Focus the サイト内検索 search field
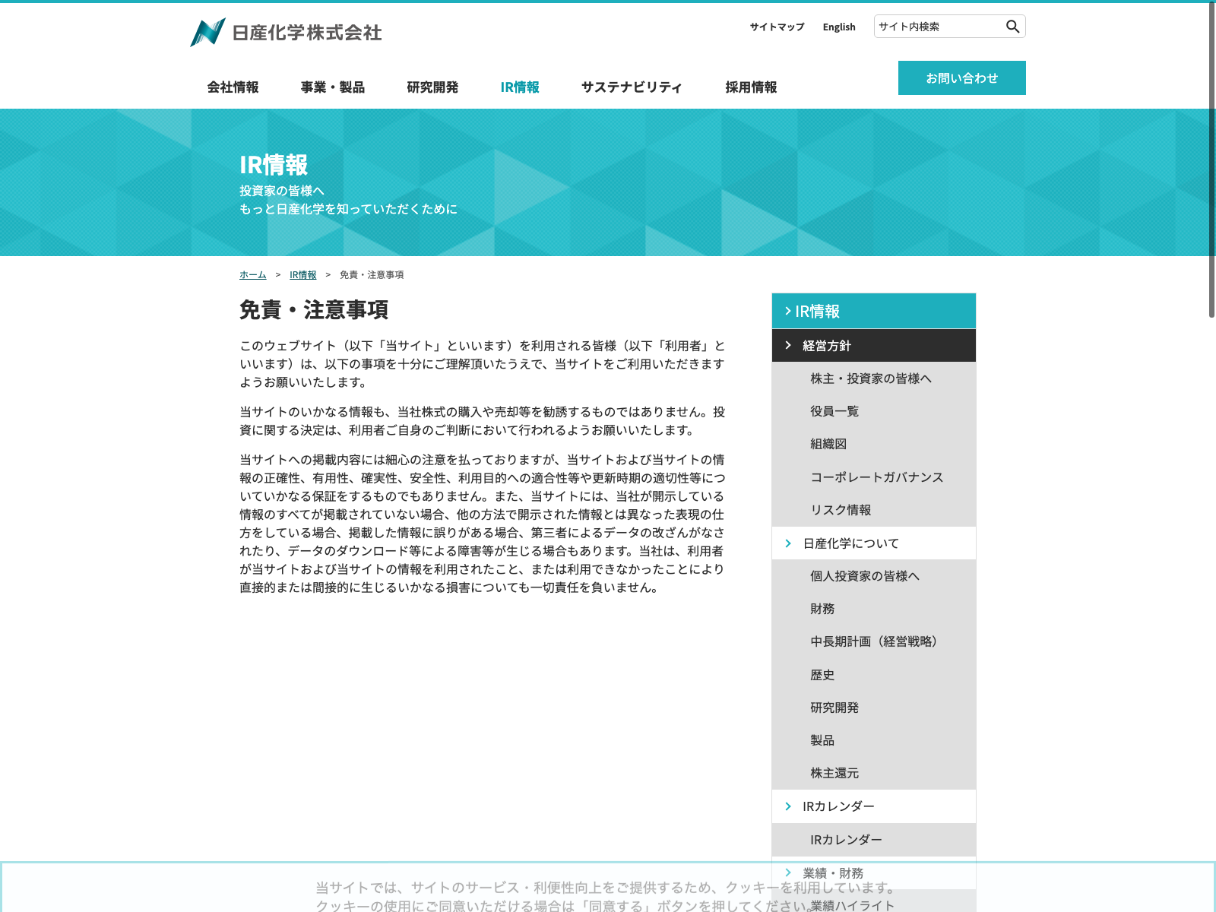Screen dimensions: 1216x912 click(939, 27)
